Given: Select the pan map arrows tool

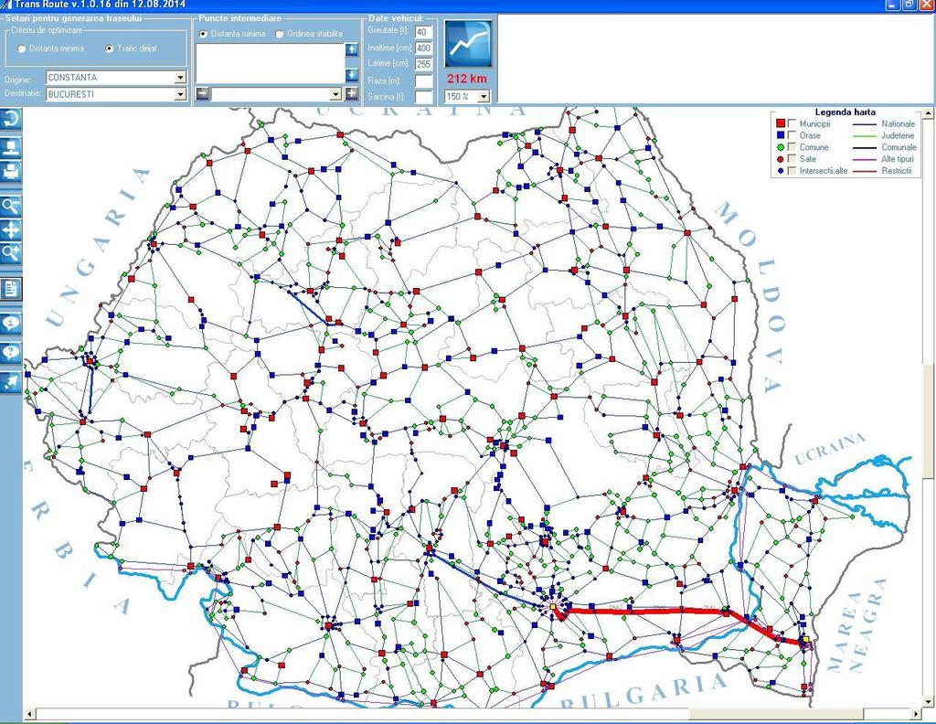Looking at the screenshot, I should [x=11, y=229].
